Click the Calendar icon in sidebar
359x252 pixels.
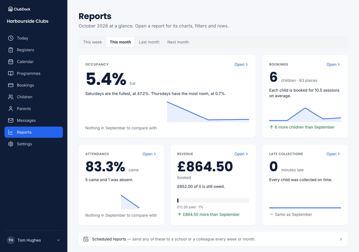click(11, 62)
